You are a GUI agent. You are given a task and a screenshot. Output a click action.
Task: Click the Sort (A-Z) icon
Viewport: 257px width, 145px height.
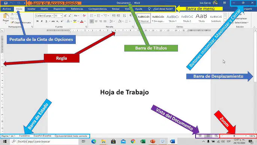coord(124,16)
